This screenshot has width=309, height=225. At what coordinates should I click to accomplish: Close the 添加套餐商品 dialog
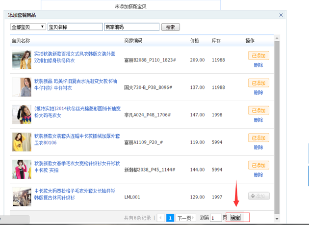click(281, 15)
